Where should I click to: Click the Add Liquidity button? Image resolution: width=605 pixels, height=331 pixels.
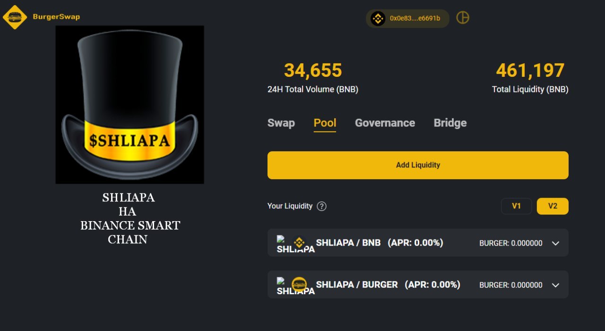[418, 165]
